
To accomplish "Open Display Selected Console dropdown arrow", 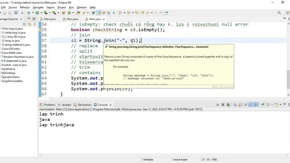I will pyautogui.click(x=272, y=105).
